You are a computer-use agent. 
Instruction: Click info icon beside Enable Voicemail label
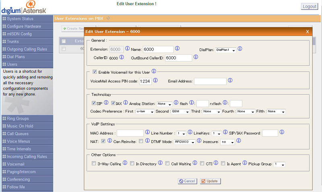point(154,71)
